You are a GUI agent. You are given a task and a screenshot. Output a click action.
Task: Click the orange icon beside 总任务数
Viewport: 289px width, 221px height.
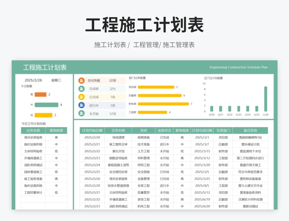point(82,81)
